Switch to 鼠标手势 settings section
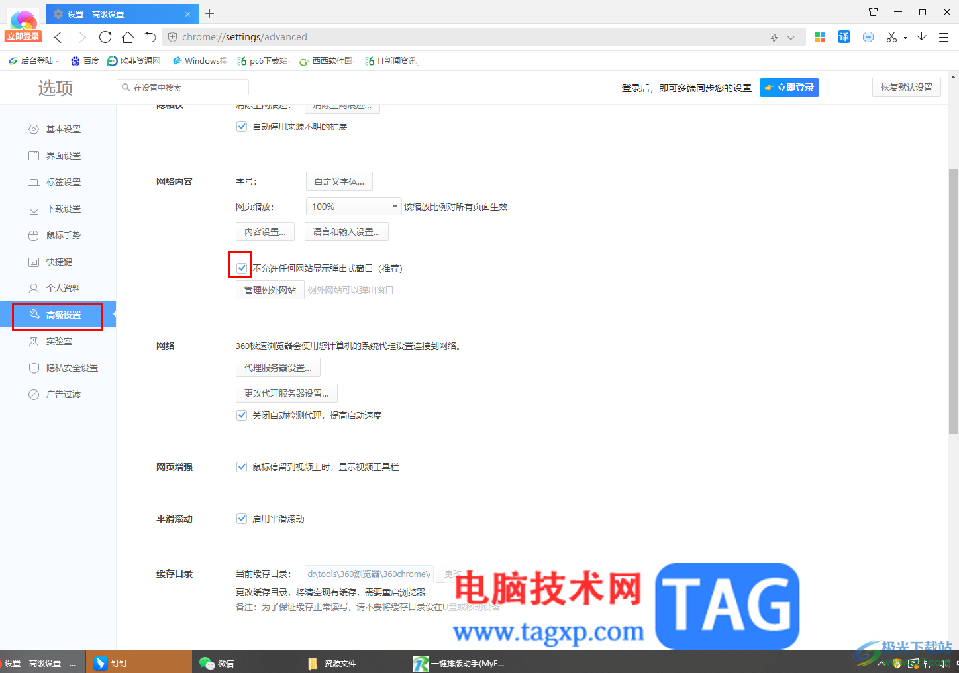The height and width of the screenshot is (673, 959). [x=63, y=234]
